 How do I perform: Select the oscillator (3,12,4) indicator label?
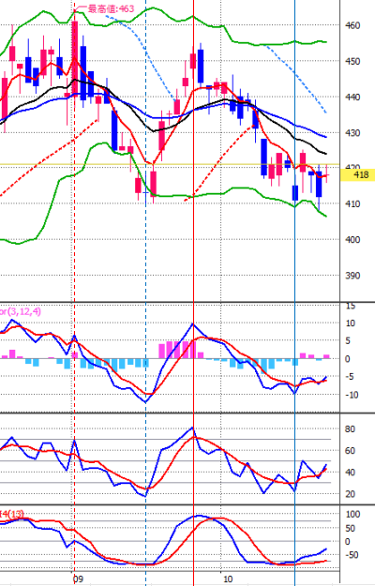pyautogui.click(x=21, y=311)
